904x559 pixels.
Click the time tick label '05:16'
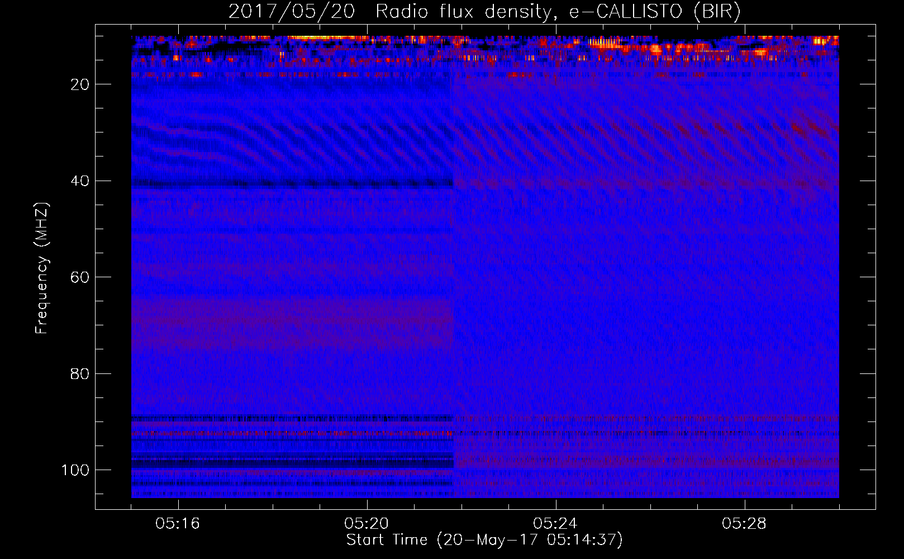[x=178, y=524]
